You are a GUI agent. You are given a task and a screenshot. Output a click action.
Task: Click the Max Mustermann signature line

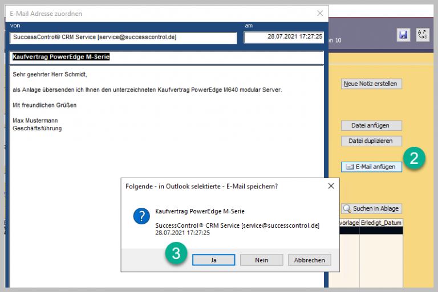pos(35,121)
